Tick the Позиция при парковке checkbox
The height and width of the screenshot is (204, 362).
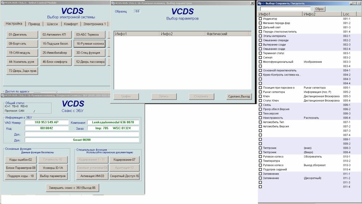pos(260,88)
